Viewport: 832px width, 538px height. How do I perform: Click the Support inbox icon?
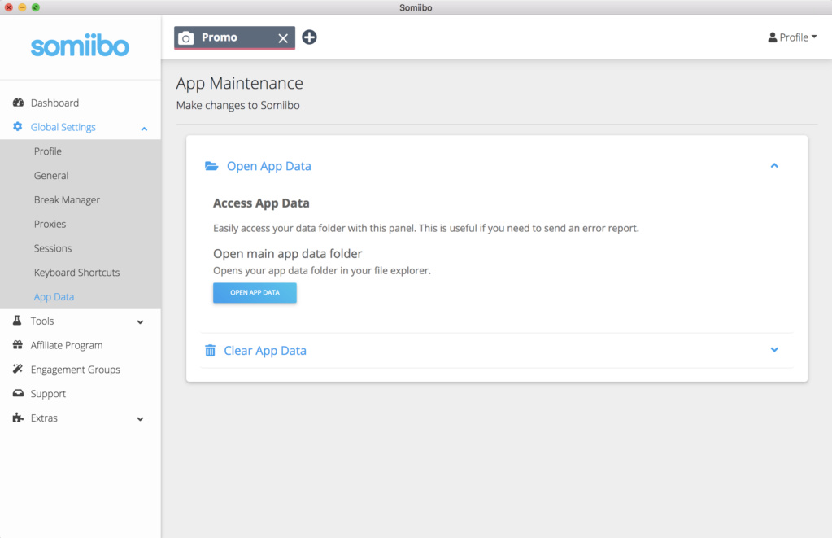pyautogui.click(x=18, y=393)
